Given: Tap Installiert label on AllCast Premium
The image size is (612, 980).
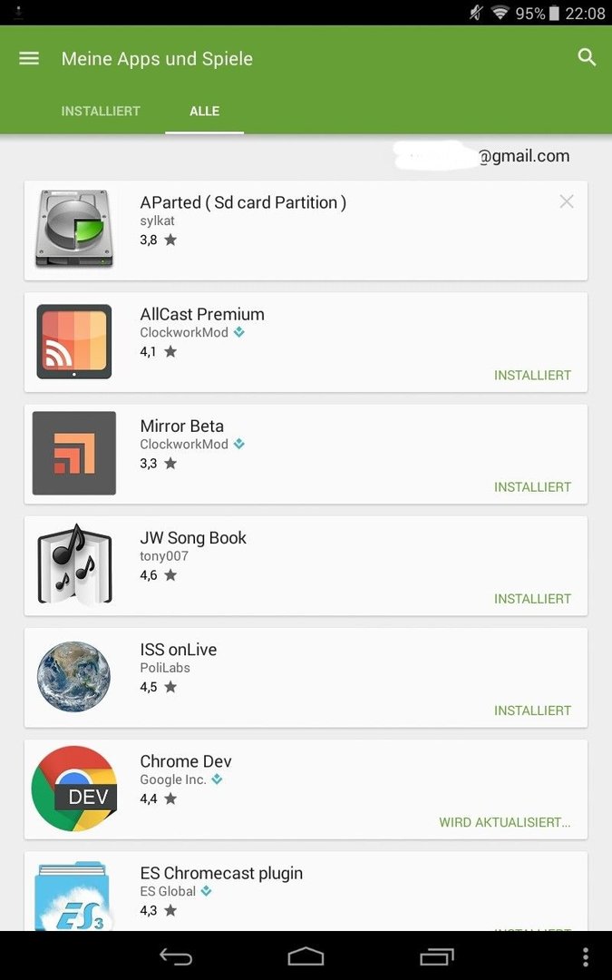Looking at the screenshot, I should click(x=533, y=375).
